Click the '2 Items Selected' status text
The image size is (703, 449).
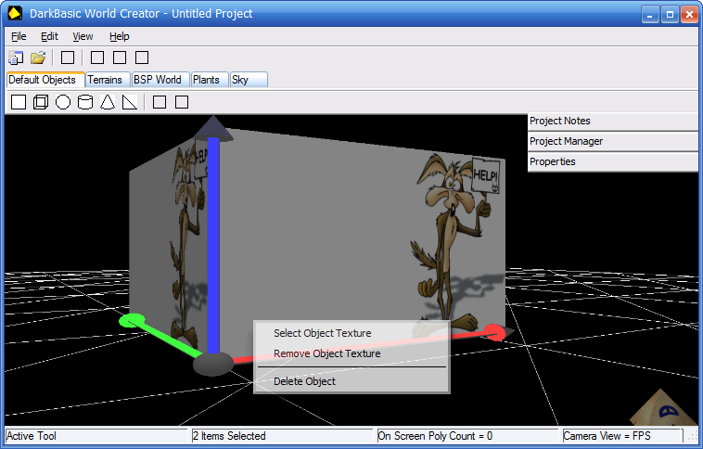tap(229, 436)
